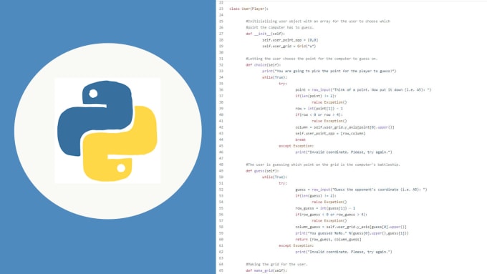Viewport: 487px width, 274px height.
Task: Click line number 23 in the gutter
Action: pos(221,9)
